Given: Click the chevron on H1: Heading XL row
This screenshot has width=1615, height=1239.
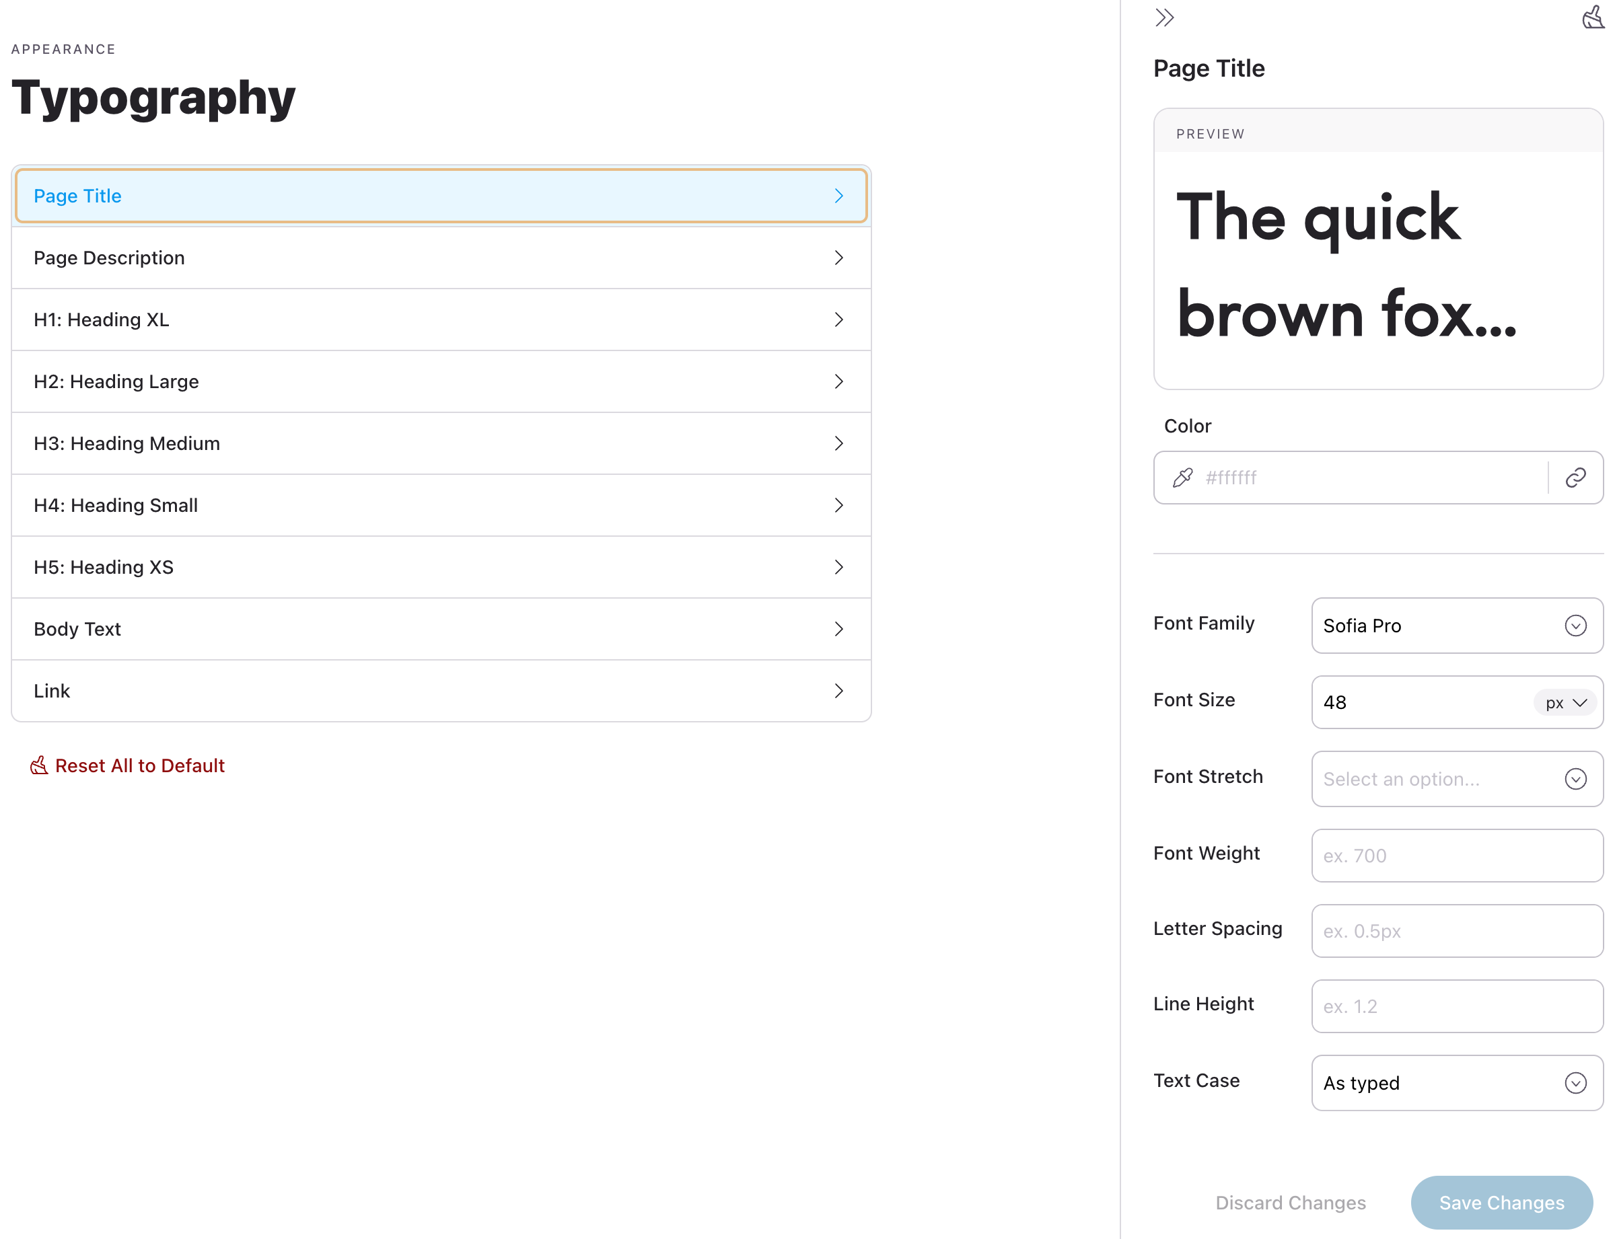Looking at the screenshot, I should (838, 320).
